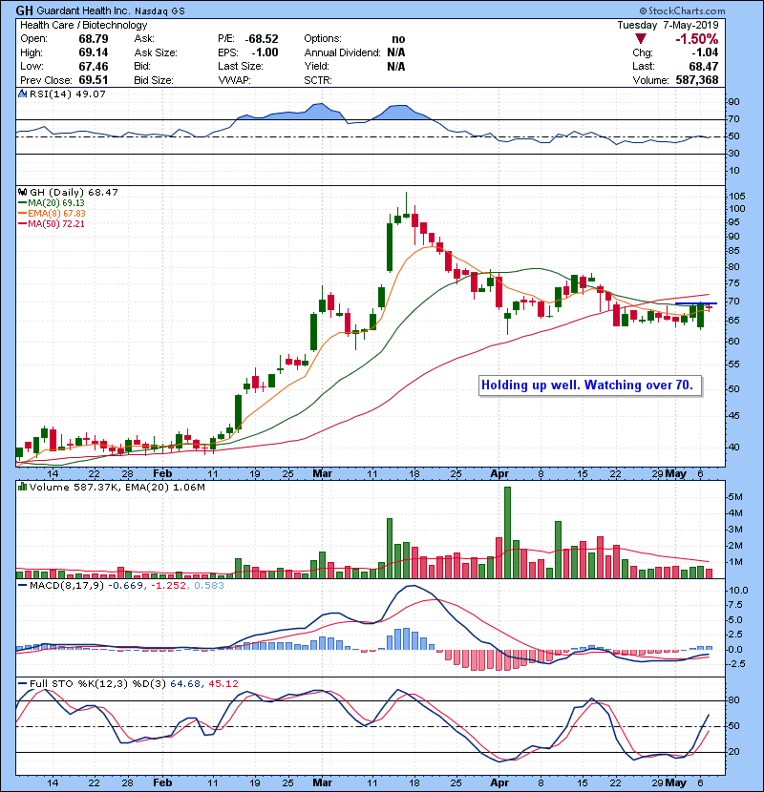Click the Last price 68.47 in the header
The height and width of the screenshot is (792, 764).
[703, 66]
